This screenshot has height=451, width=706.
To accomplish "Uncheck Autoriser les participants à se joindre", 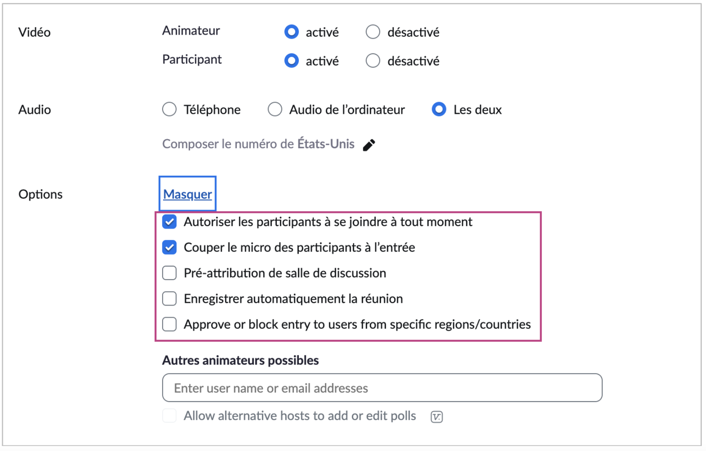I will (x=169, y=222).
